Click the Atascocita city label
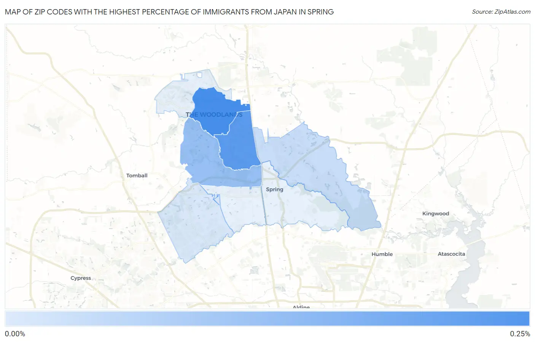The width and height of the screenshot is (535, 342). [451, 254]
